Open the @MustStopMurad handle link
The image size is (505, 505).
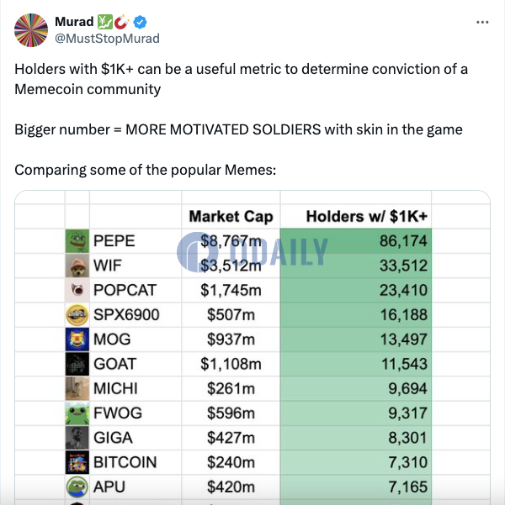107,39
